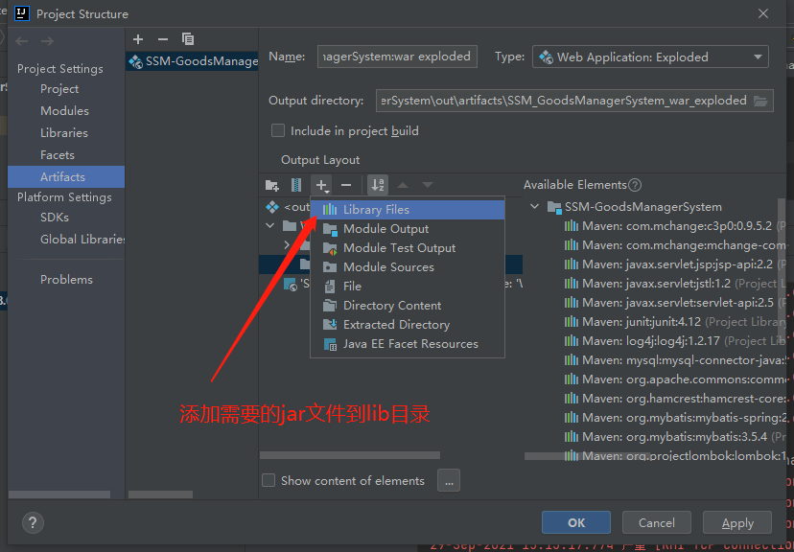Select the output root node icon
Screen dimensions: 794x552
tap(272, 207)
